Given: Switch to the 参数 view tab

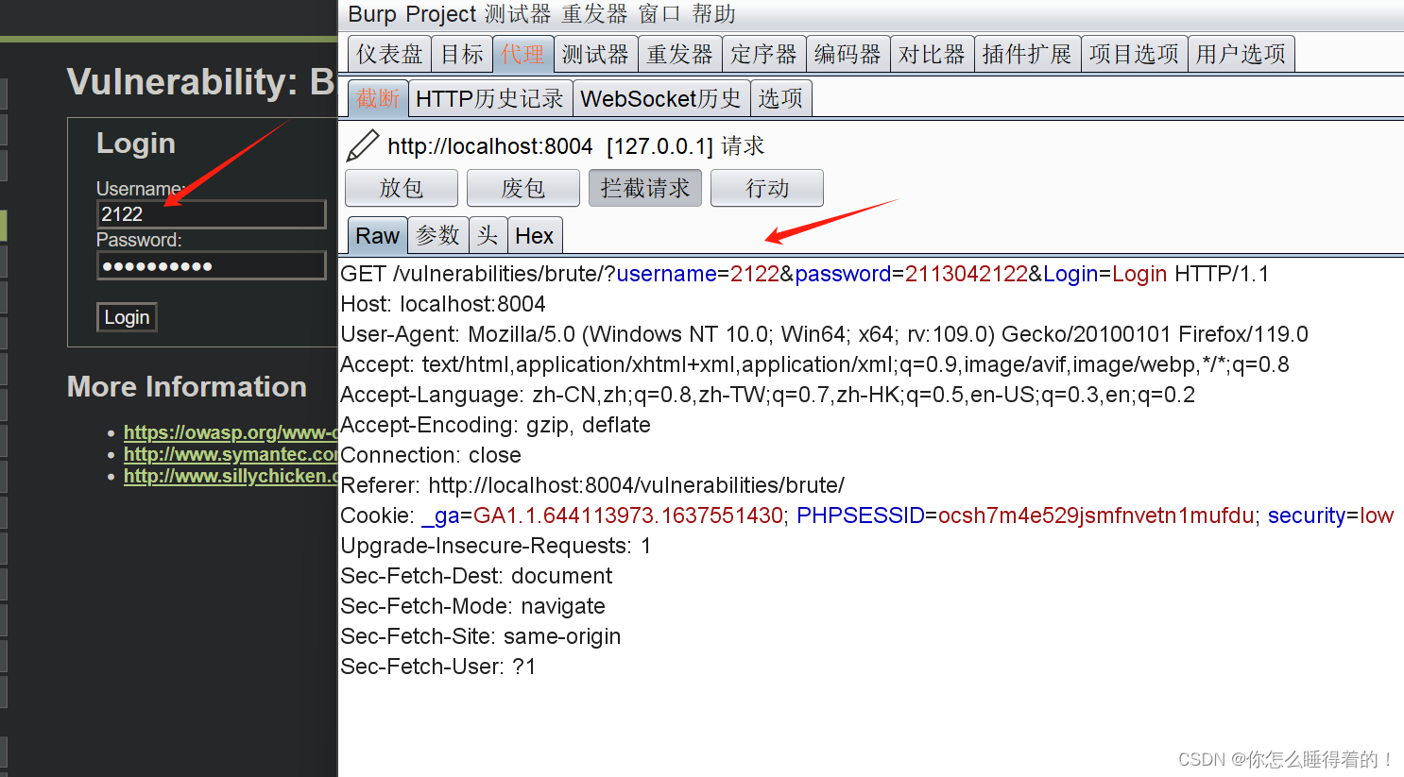Looking at the screenshot, I should pos(438,236).
